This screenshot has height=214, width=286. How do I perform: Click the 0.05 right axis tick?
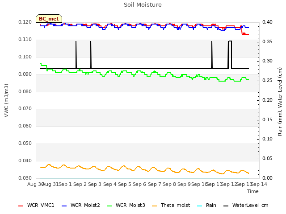pos(267,159)
